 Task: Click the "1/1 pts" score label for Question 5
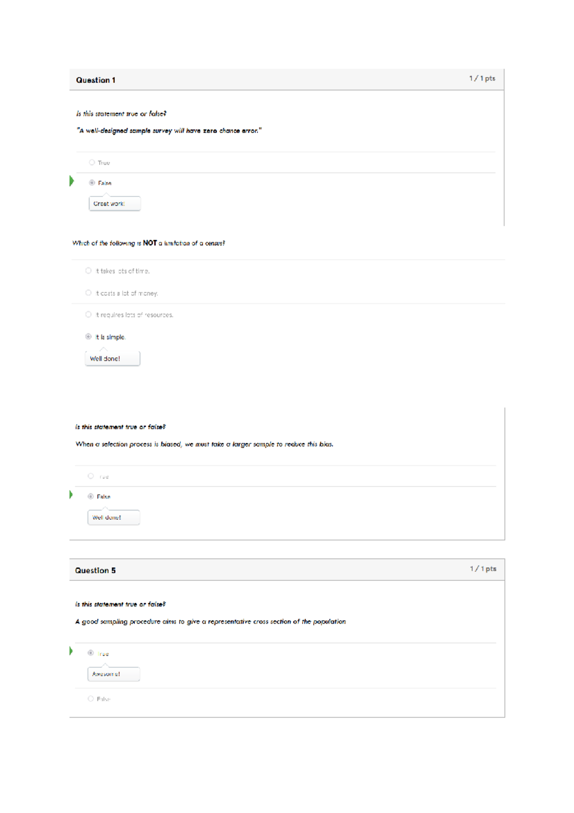[x=484, y=569]
